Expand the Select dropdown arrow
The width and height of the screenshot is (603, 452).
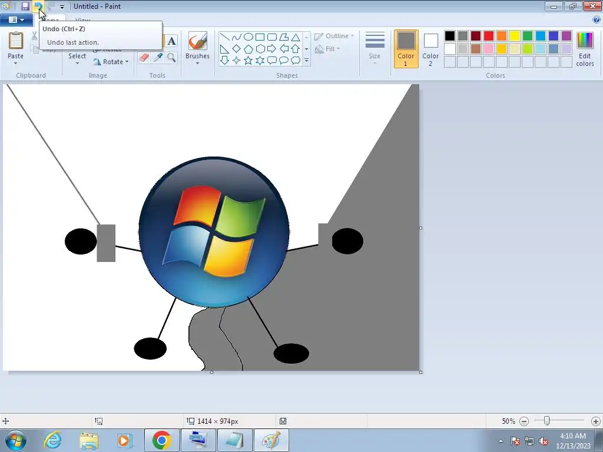point(77,63)
